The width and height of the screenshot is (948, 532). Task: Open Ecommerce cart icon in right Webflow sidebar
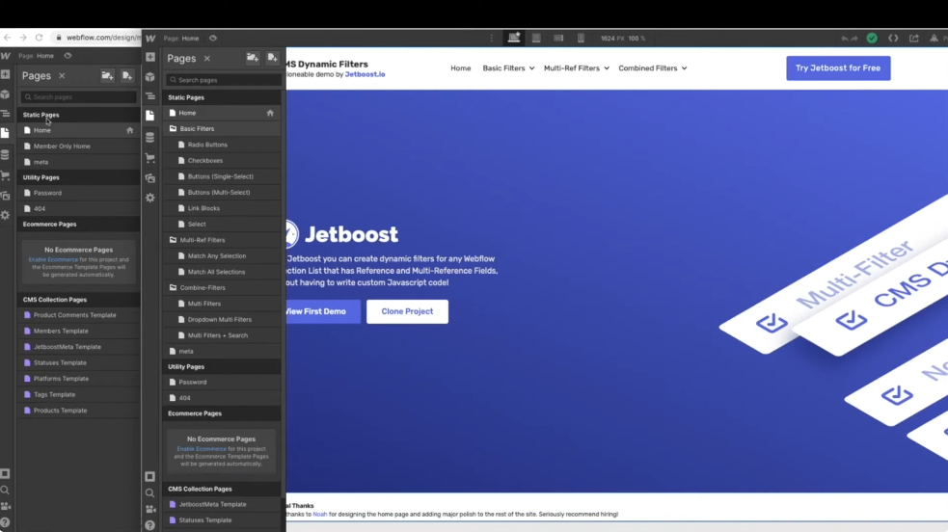tap(149, 158)
